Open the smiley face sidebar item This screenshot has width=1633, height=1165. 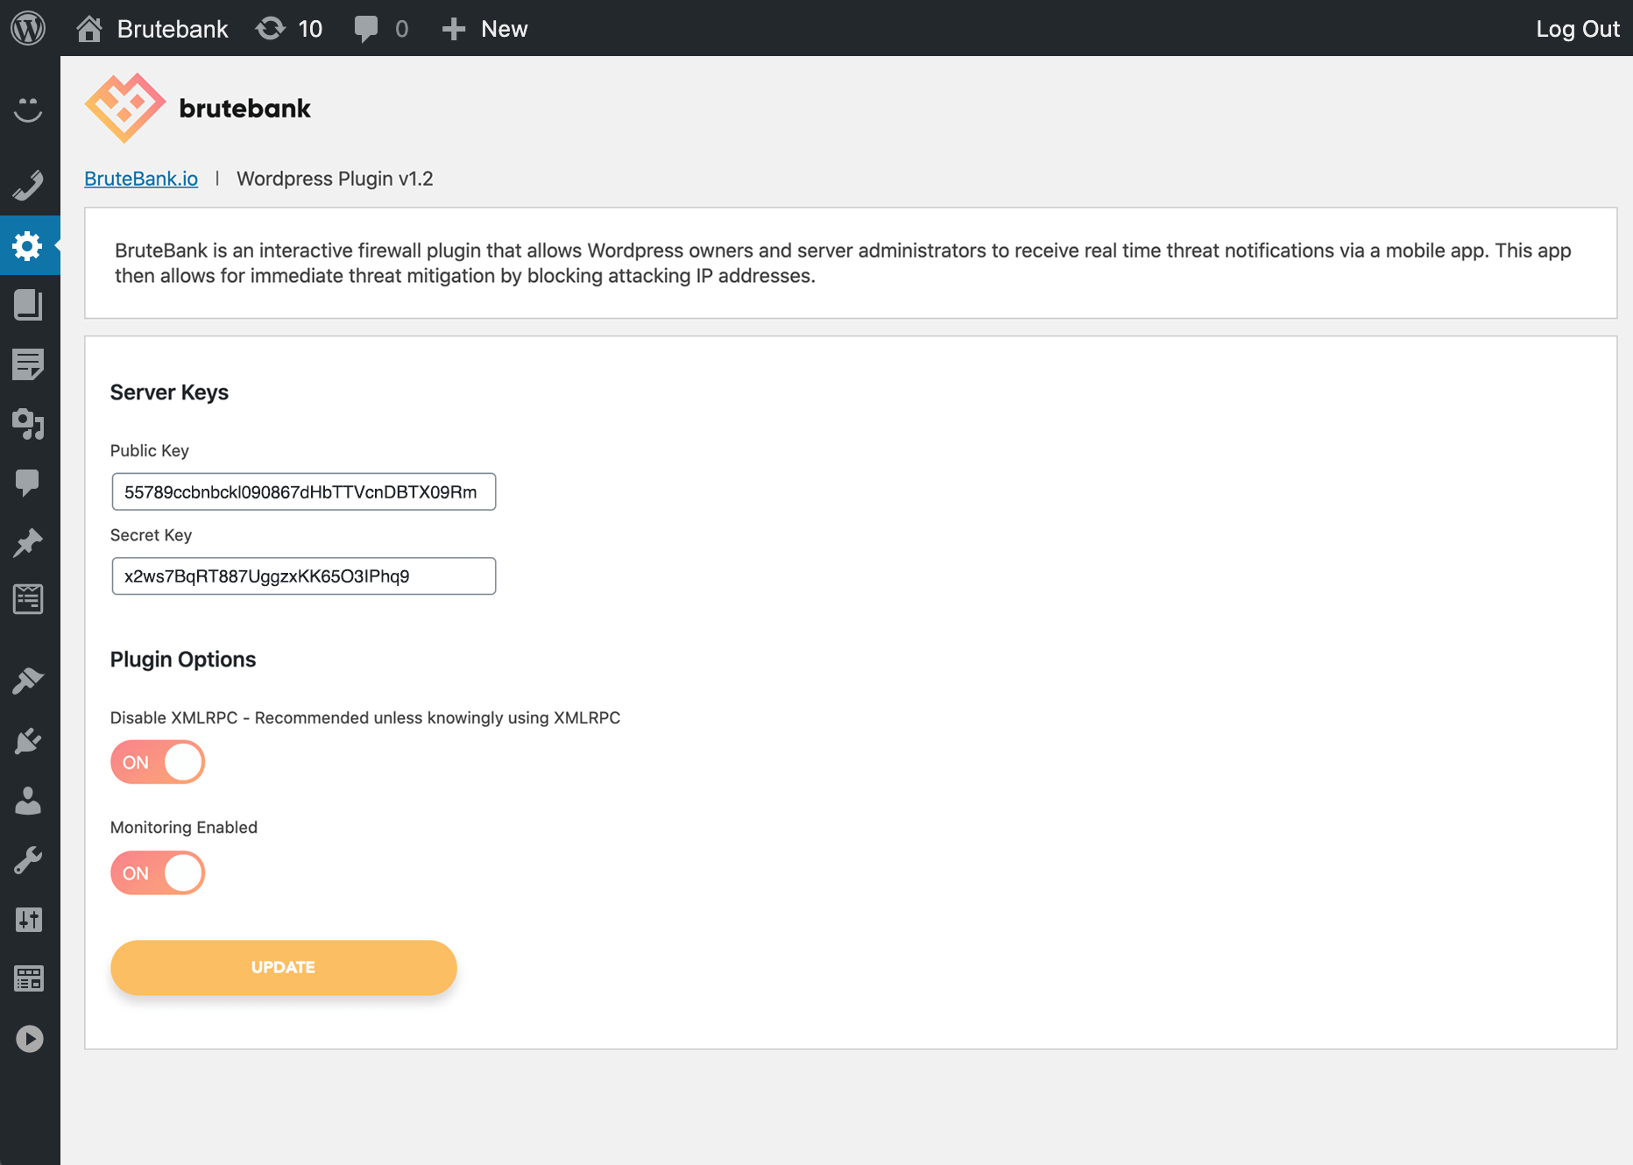[x=28, y=109]
